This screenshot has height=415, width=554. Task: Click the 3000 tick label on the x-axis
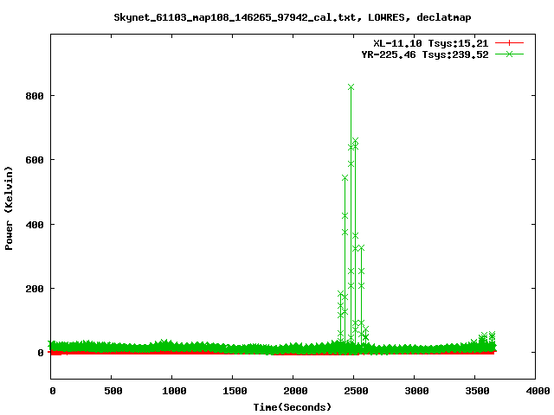click(415, 392)
